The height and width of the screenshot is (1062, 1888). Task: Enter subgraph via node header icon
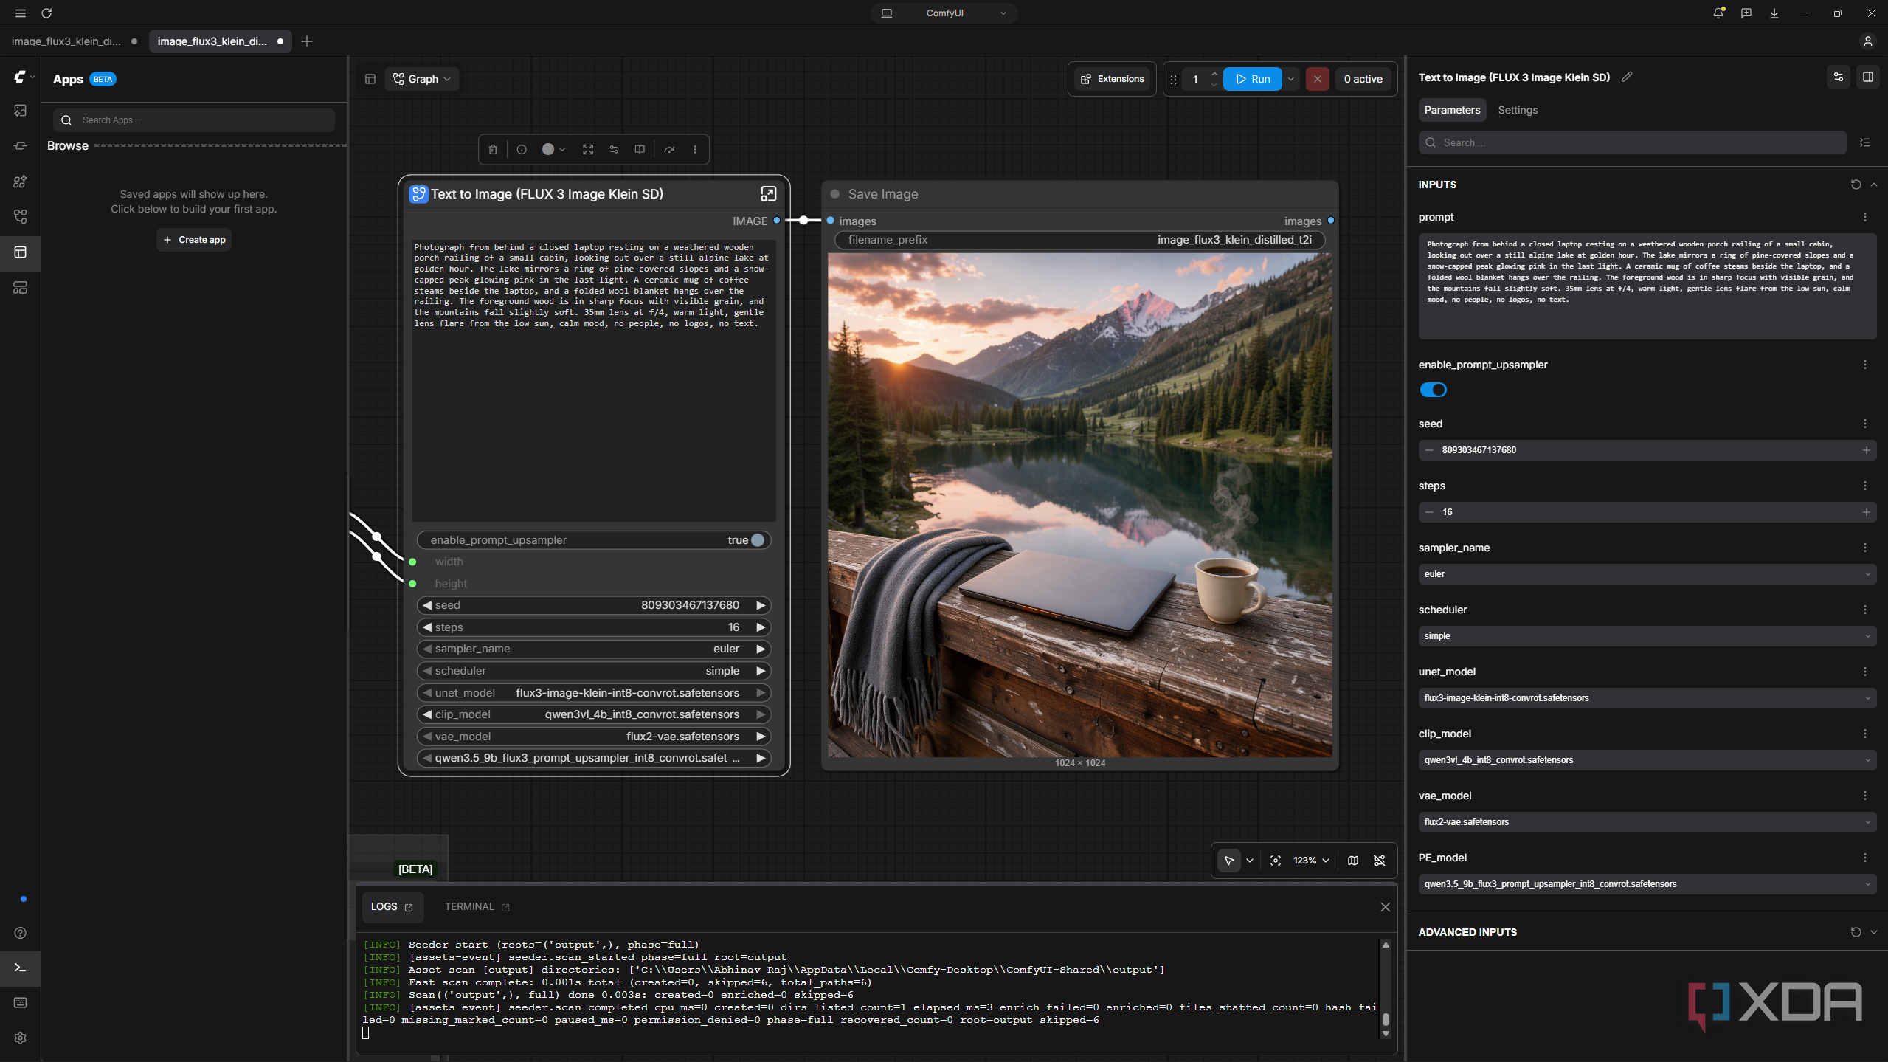click(x=768, y=194)
